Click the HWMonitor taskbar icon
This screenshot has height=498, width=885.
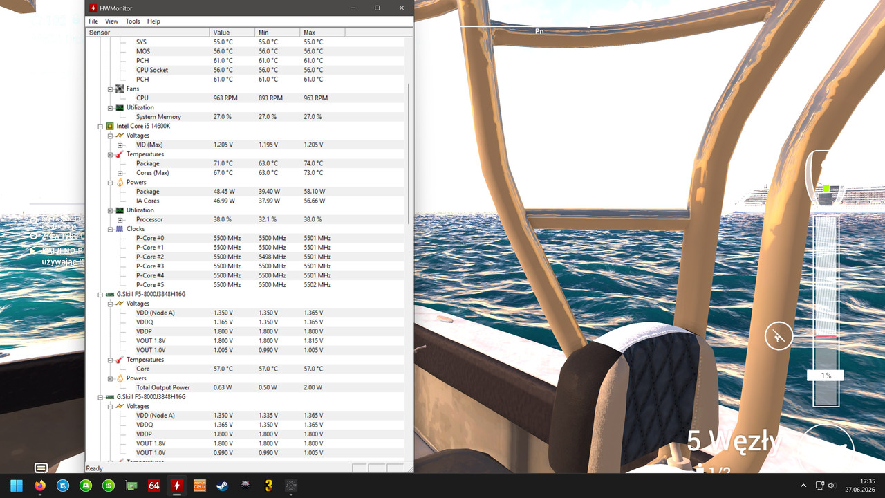(176, 486)
